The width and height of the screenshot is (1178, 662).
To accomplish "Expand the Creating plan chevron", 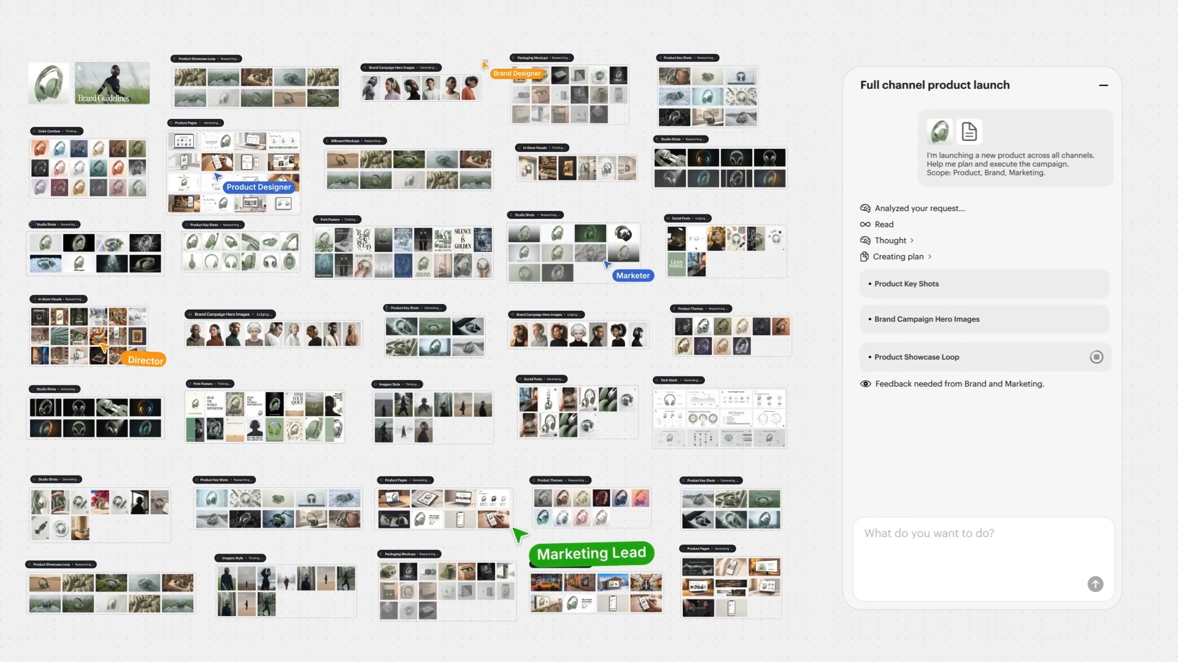I will click(930, 257).
